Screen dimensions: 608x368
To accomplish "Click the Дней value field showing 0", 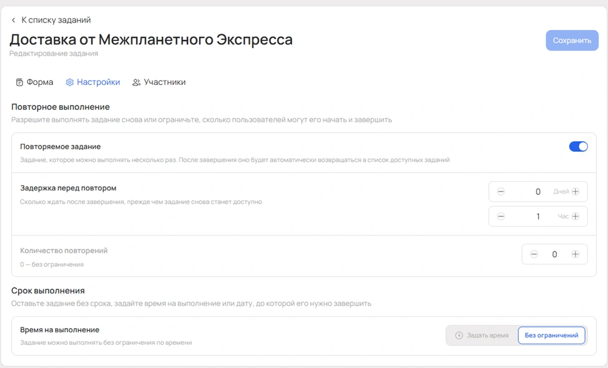I will coord(538,191).
